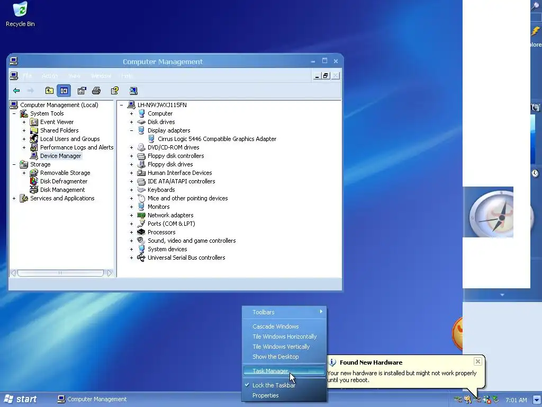Restore the inner MMC console window
The image size is (542, 407).
click(x=326, y=76)
